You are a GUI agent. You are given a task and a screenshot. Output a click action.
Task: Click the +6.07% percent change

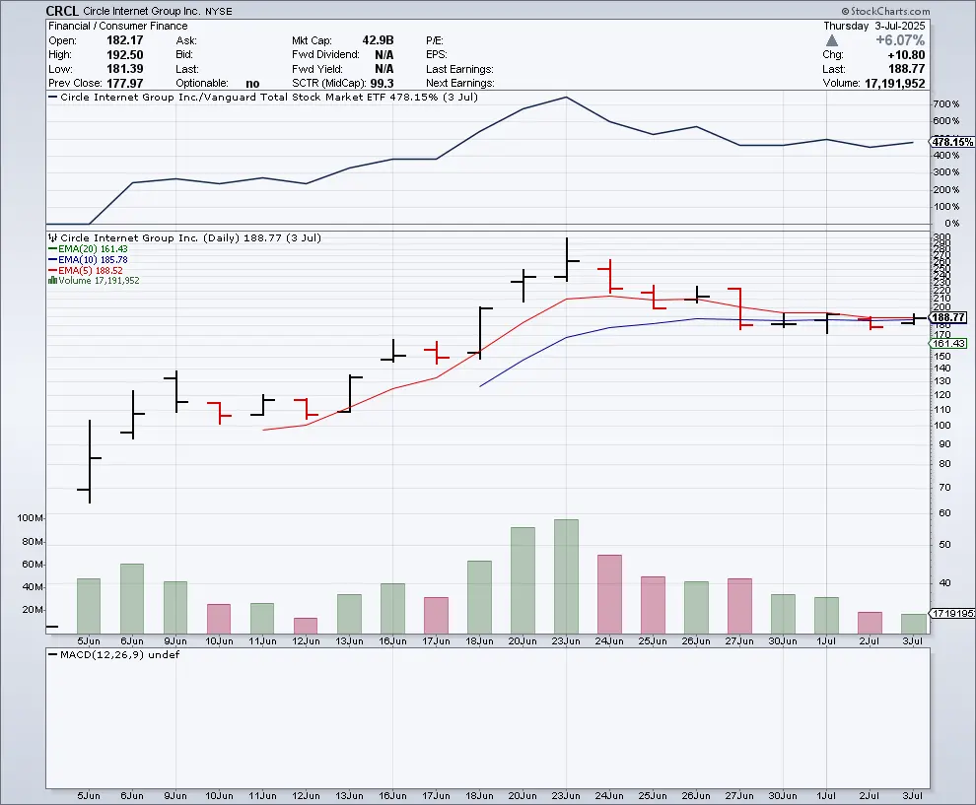tap(900, 40)
